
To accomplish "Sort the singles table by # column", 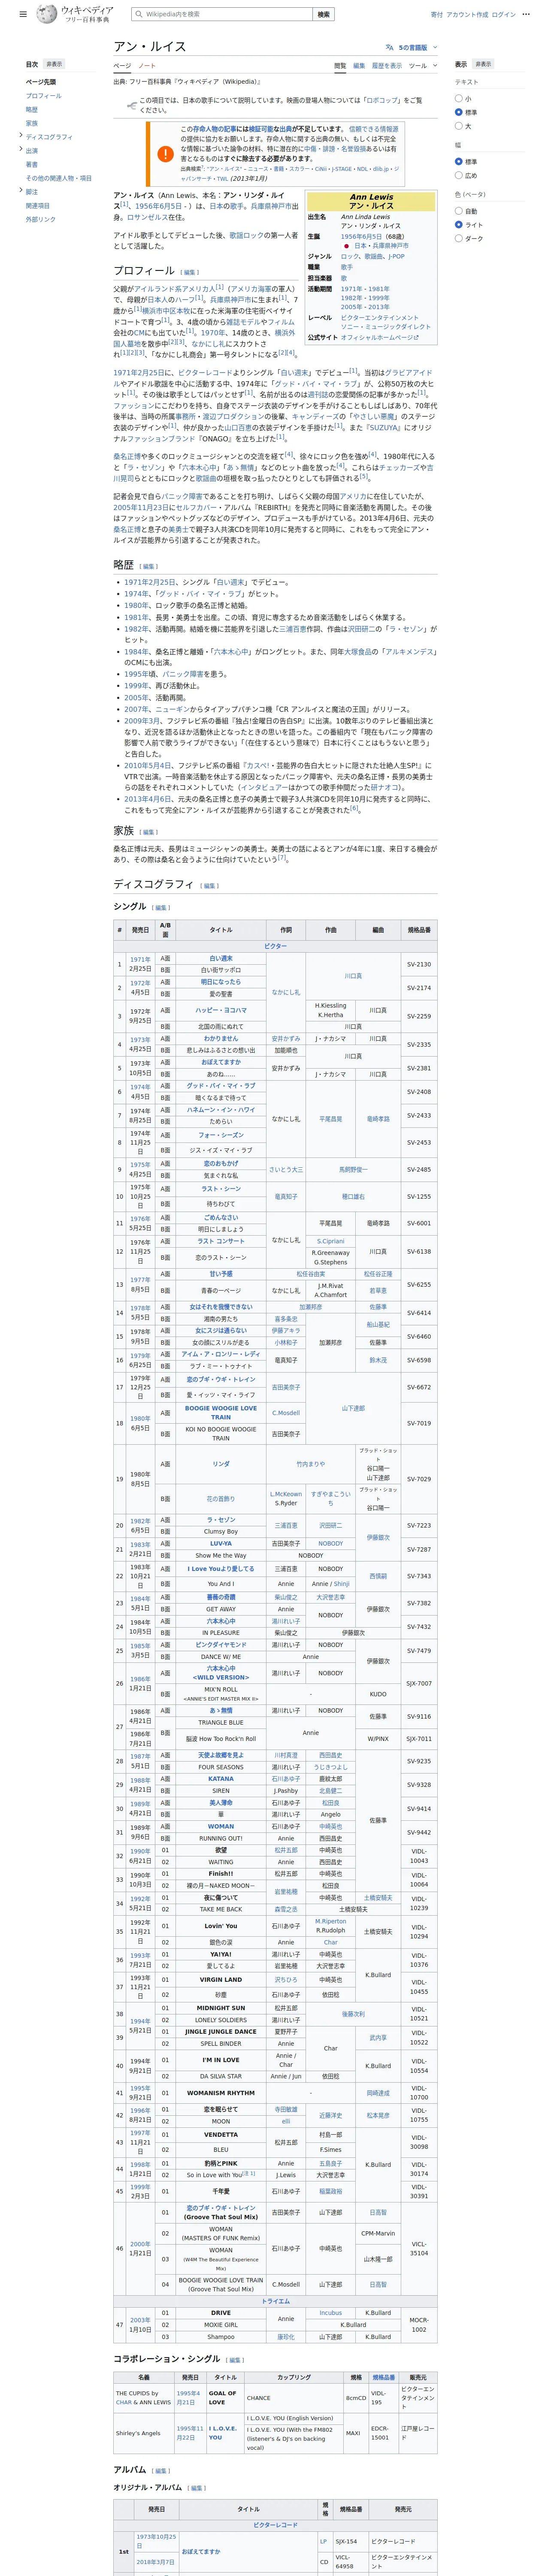I will [x=120, y=929].
